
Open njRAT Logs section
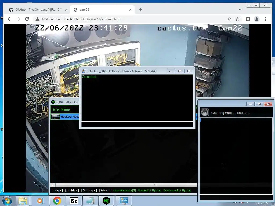coord(57,190)
